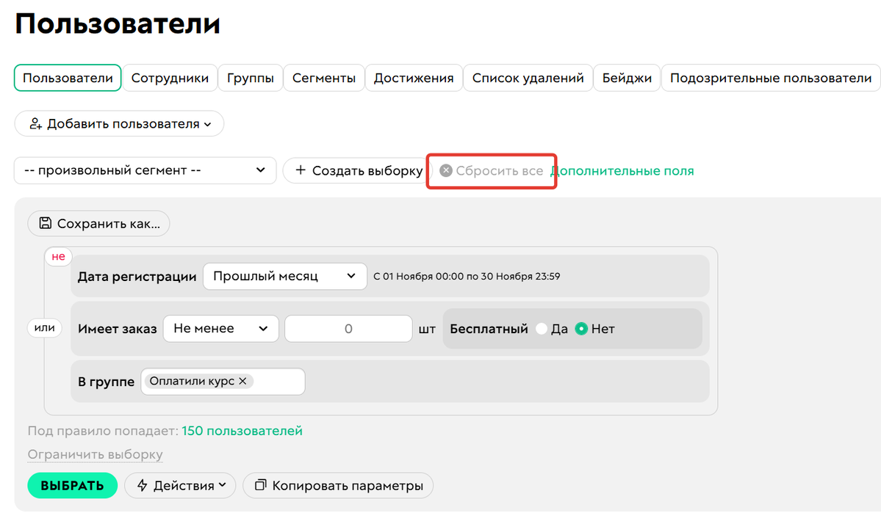Open the Прошлый месяц period dropdown
Image resolution: width=881 pixels, height=524 pixels.
(285, 276)
